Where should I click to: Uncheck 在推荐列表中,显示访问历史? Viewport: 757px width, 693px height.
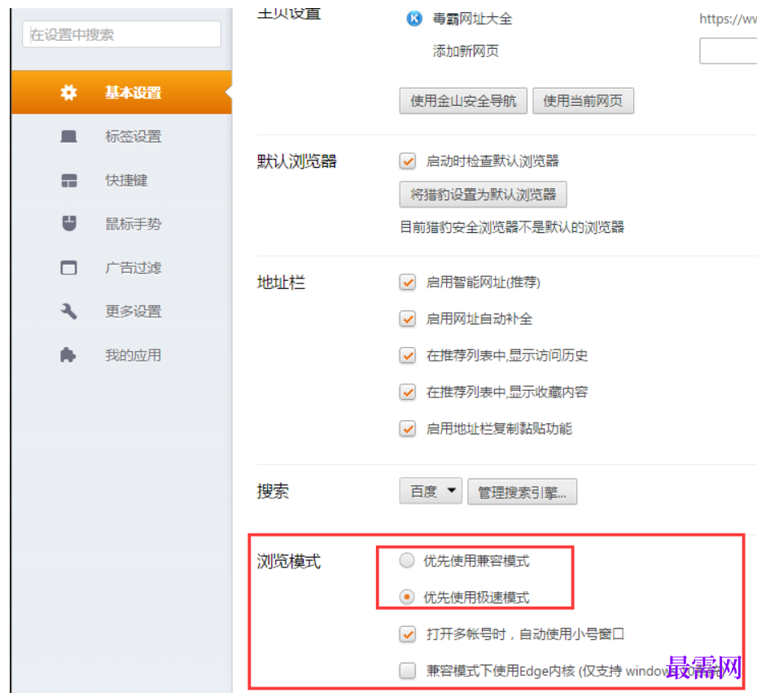click(408, 355)
